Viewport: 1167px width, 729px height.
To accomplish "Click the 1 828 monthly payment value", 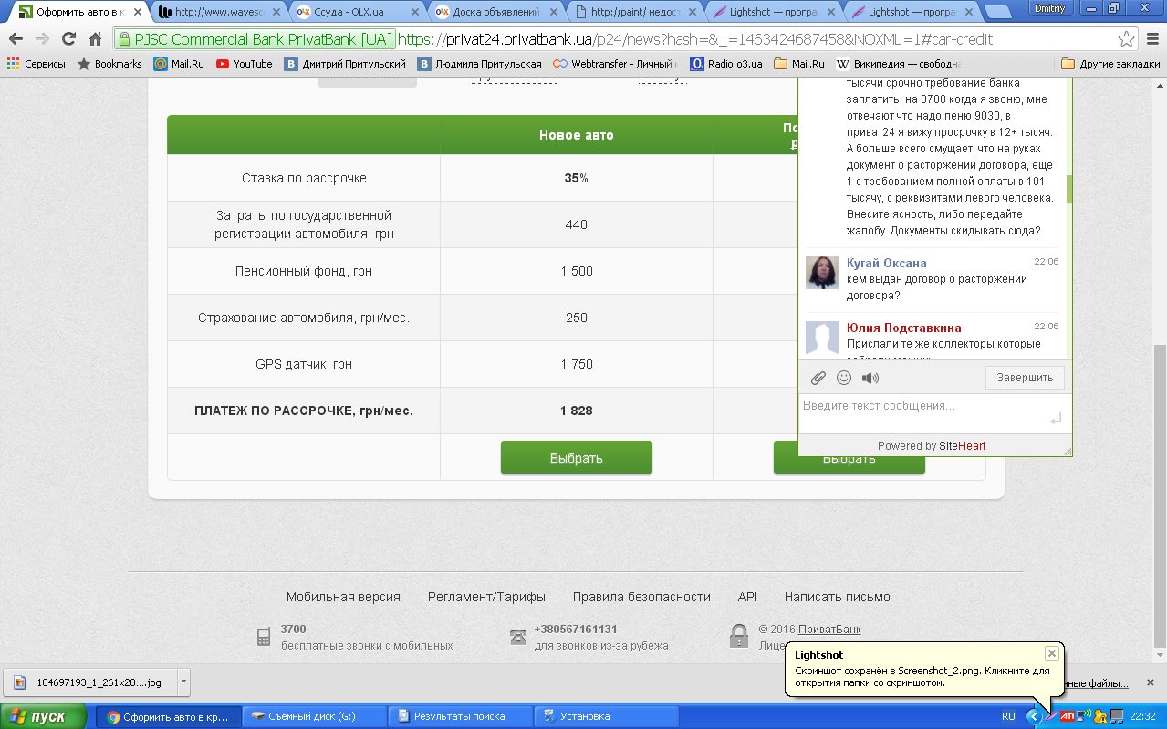I will tap(577, 411).
